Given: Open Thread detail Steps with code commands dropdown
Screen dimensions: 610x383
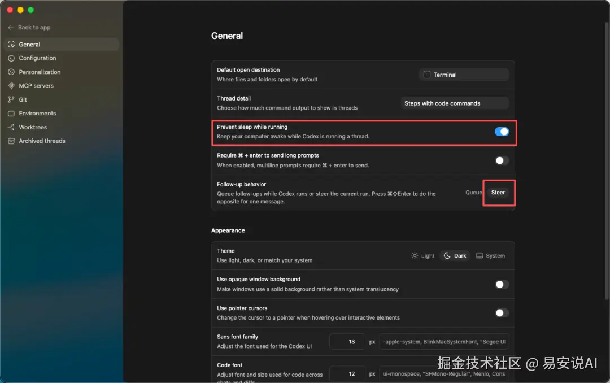Looking at the screenshot, I should [x=455, y=103].
